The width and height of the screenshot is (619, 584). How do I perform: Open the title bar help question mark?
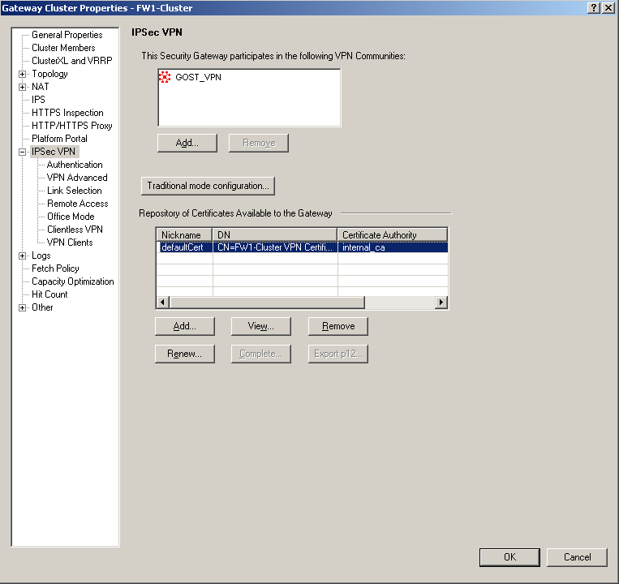(x=594, y=8)
